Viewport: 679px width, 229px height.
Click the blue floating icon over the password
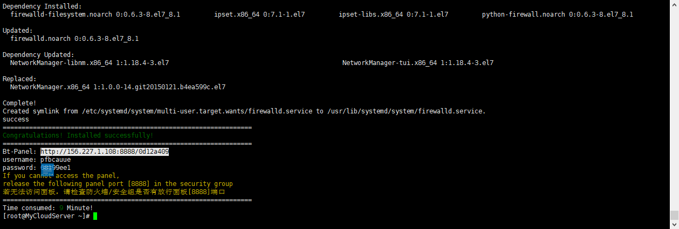coord(47,169)
